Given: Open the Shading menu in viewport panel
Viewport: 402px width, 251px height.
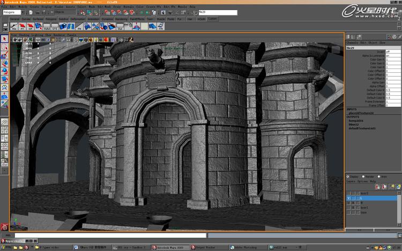Looking at the screenshot, I should [25, 35].
